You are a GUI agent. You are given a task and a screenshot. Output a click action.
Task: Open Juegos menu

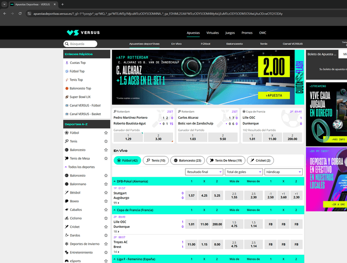(x=230, y=33)
